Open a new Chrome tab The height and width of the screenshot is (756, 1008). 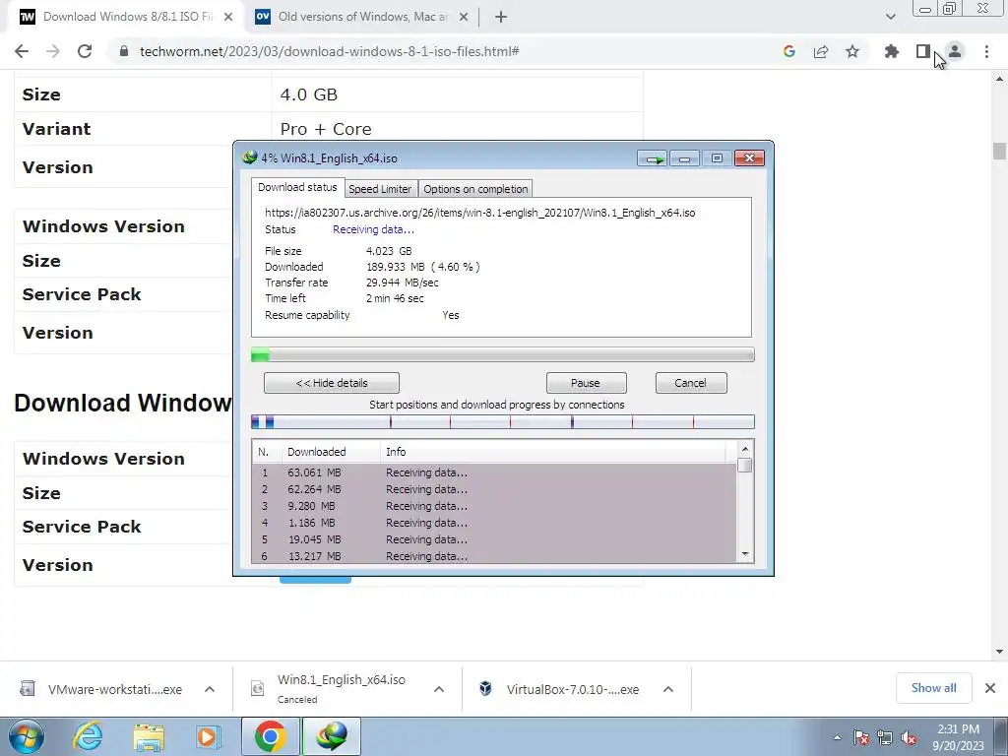point(501,17)
